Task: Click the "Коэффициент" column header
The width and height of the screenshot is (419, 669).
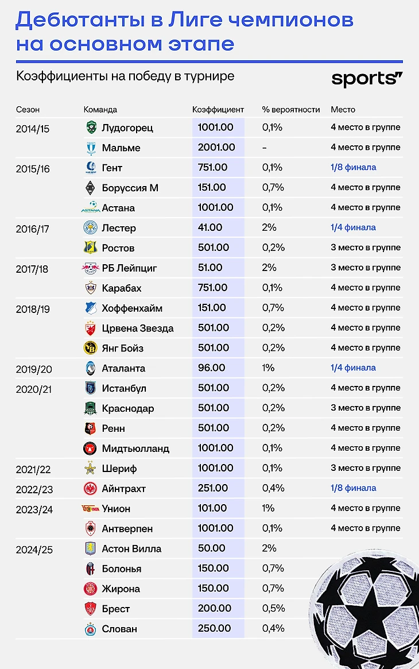Action: [x=218, y=109]
